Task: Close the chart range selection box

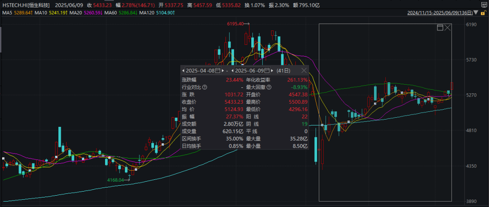Action: (448, 28)
